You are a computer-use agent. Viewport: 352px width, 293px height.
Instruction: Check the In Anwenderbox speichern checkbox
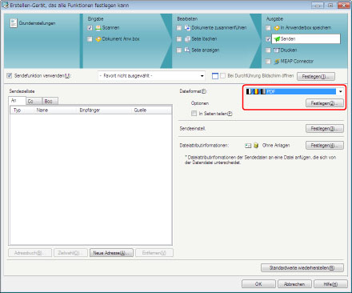[x=268, y=28]
